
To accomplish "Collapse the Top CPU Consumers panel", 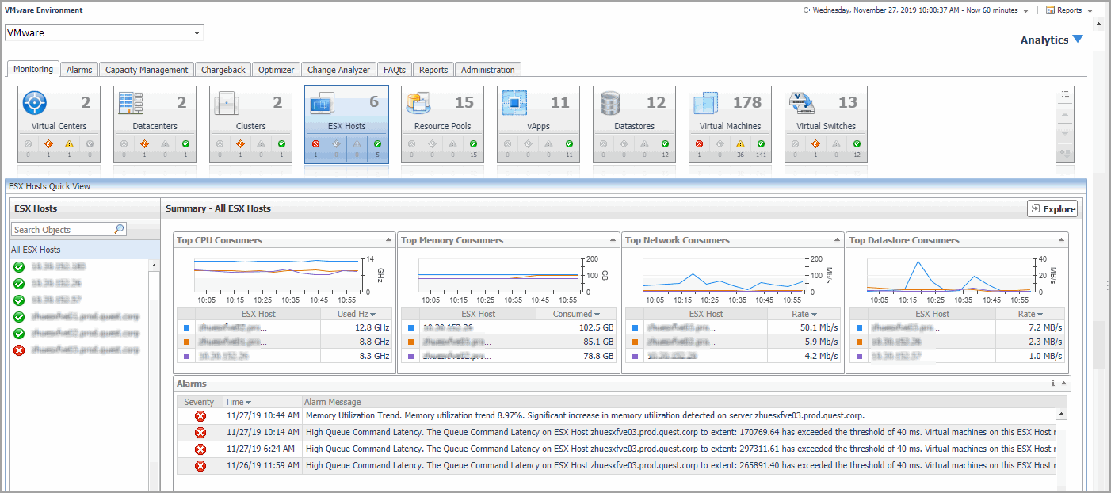I will 388,240.
